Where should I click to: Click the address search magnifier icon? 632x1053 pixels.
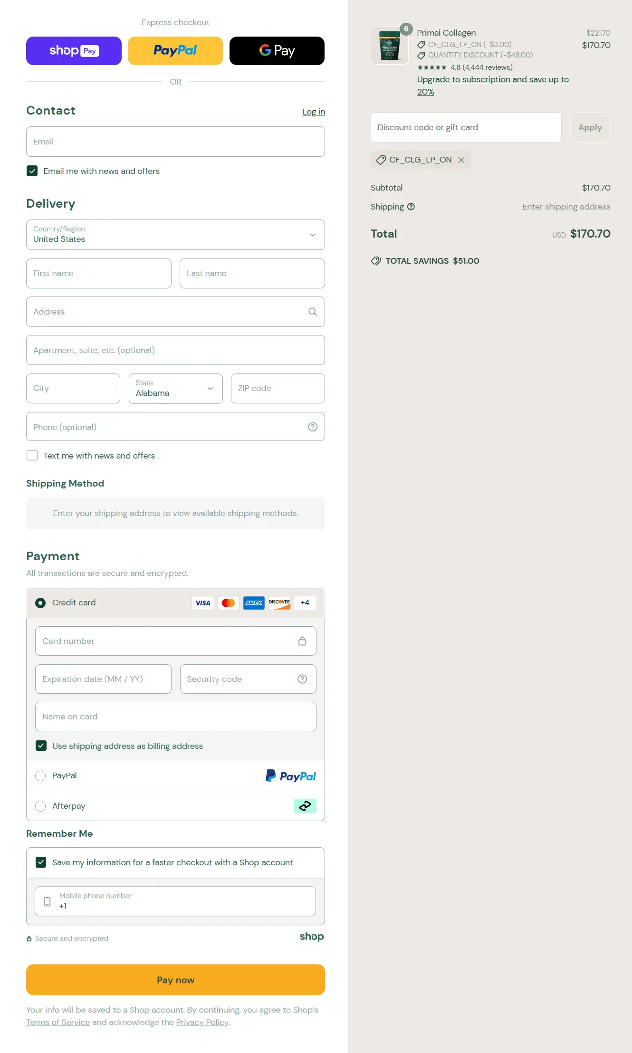click(313, 312)
